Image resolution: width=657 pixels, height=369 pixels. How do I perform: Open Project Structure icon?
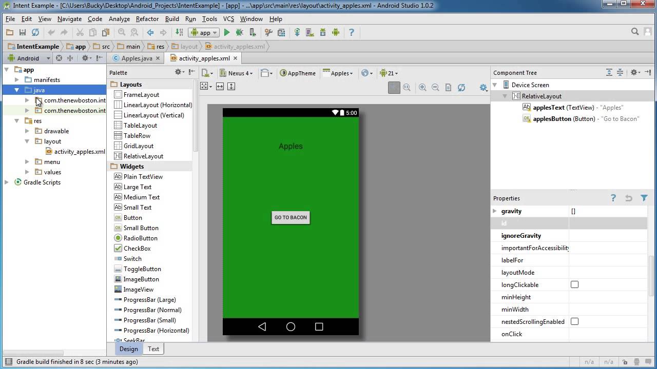point(281,32)
